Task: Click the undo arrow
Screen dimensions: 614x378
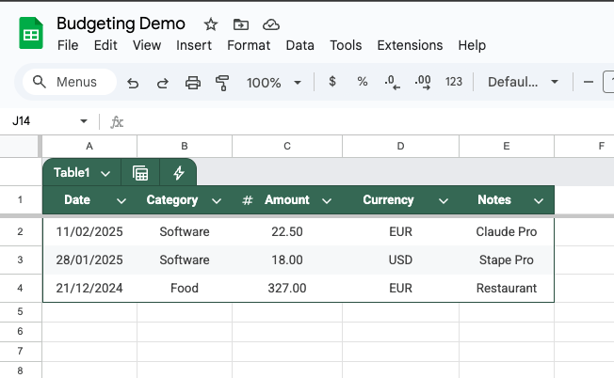Action: pyautogui.click(x=133, y=83)
